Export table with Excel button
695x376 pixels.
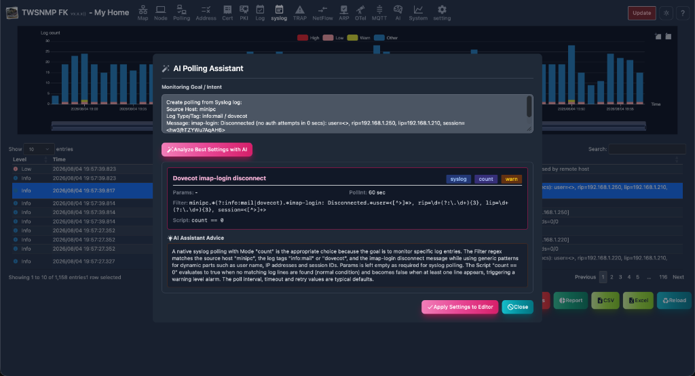point(638,300)
